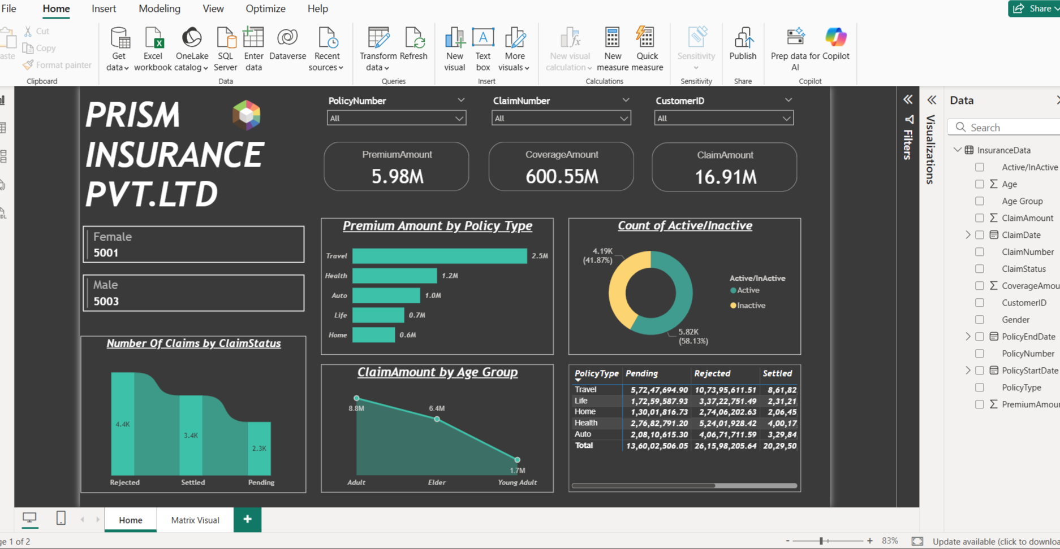1060x549 pixels.
Task: Click the Data pane Search field
Action: [1007, 128]
